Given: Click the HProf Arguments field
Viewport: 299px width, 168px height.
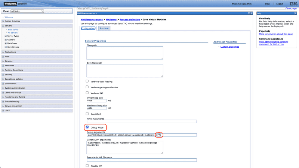Looking at the screenshot, I should [x=142, y=121].
